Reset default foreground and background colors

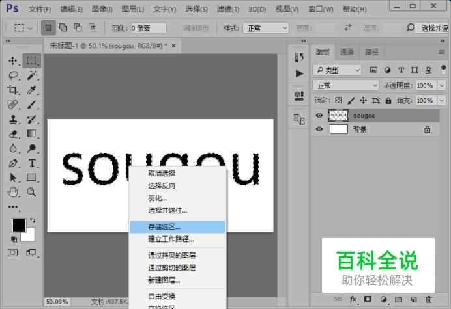pos(14,239)
